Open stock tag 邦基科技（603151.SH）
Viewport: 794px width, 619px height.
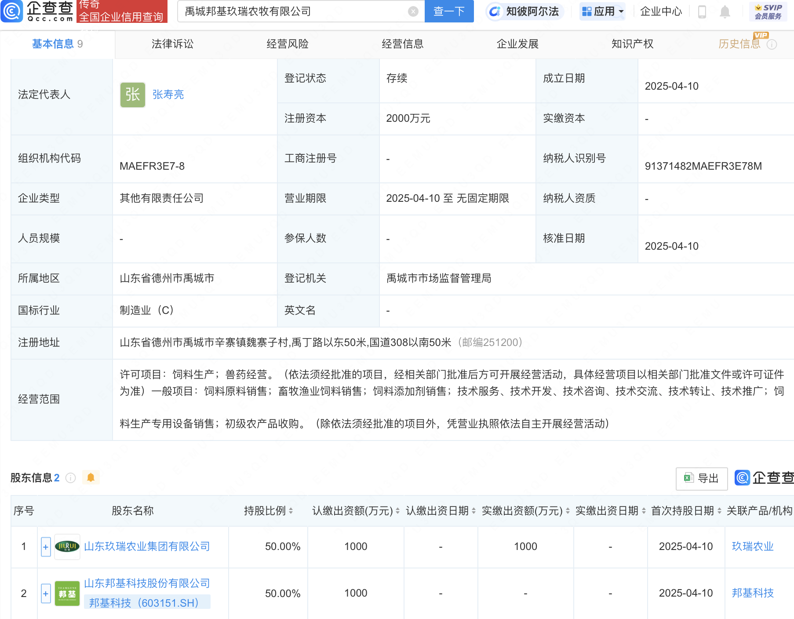point(147,602)
